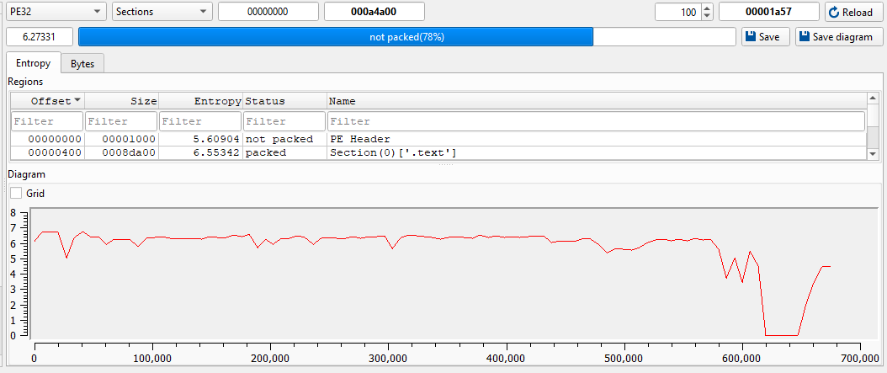The image size is (887, 373).
Task: Click the Entropy column filter field
Action: pos(201,121)
